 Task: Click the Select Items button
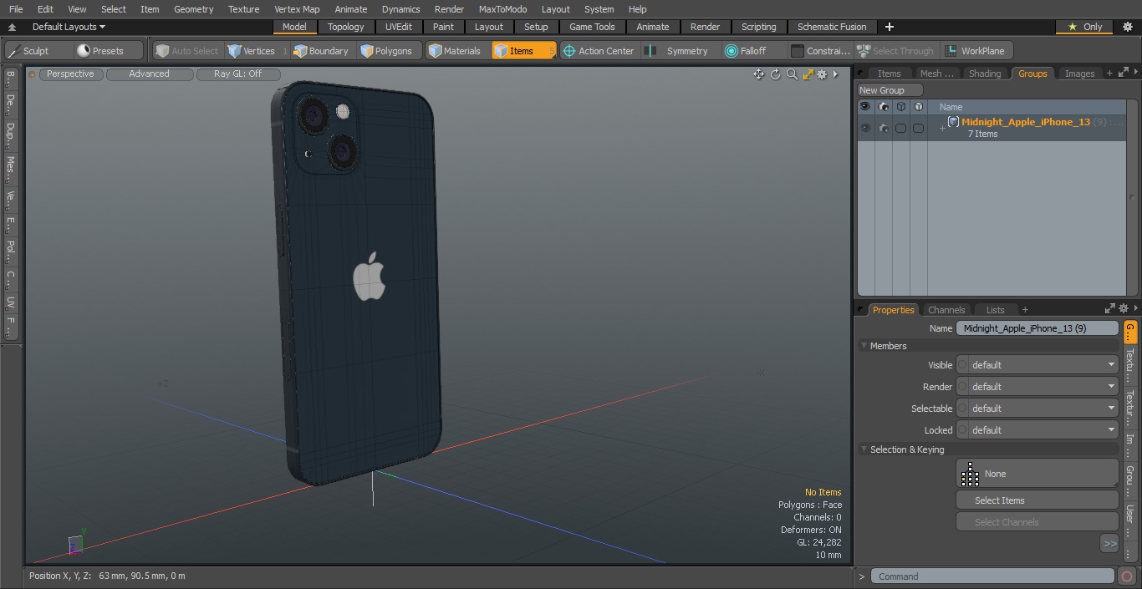tap(1037, 500)
